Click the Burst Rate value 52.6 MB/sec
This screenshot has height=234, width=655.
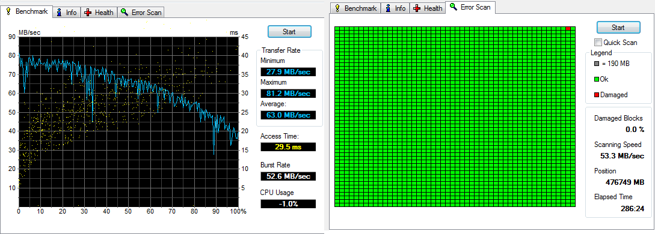pos(288,176)
